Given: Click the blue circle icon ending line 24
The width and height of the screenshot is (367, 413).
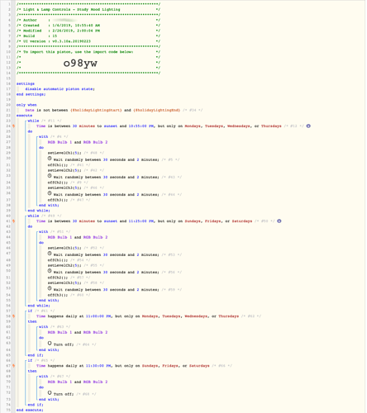Looking at the screenshot, I should pos(308,126).
